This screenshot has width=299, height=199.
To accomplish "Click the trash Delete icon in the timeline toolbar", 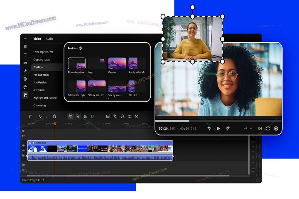I will pyautogui.click(x=54, y=116).
